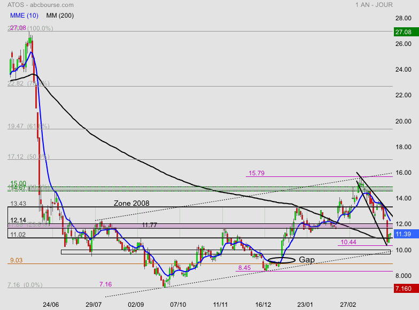The width and height of the screenshot is (419, 310).
Task: Click the 11/11 date axis label
Action: [x=220, y=305]
